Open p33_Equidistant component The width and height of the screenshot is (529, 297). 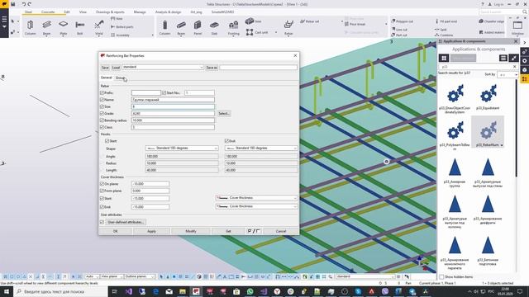pyautogui.click(x=488, y=97)
